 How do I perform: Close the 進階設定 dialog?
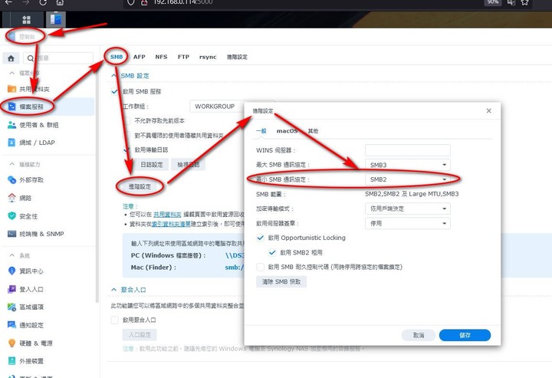click(x=488, y=110)
